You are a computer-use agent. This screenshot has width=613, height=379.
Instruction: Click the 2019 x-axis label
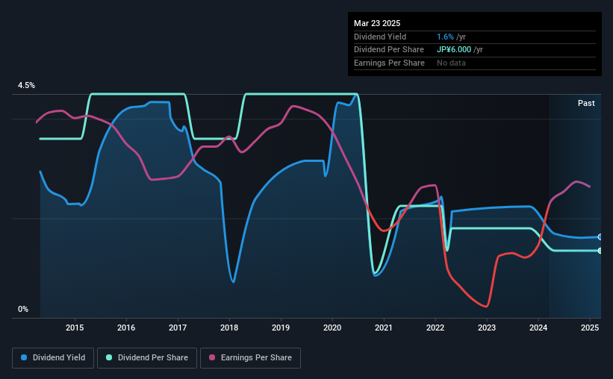click(281, 328)
